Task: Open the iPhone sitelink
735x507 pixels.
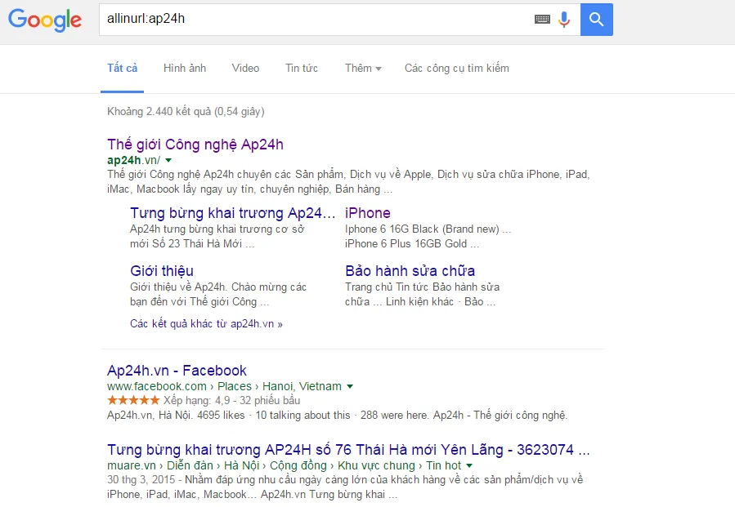Action: click(368, 213)
